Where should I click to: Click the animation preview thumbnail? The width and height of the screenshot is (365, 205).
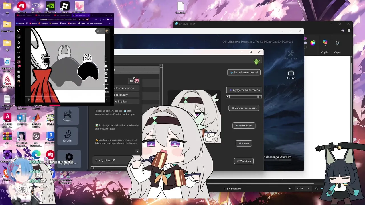click(194, 117)
